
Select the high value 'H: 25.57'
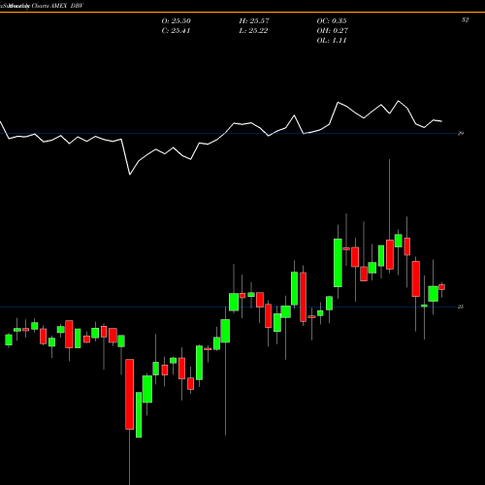coord(254,21)
